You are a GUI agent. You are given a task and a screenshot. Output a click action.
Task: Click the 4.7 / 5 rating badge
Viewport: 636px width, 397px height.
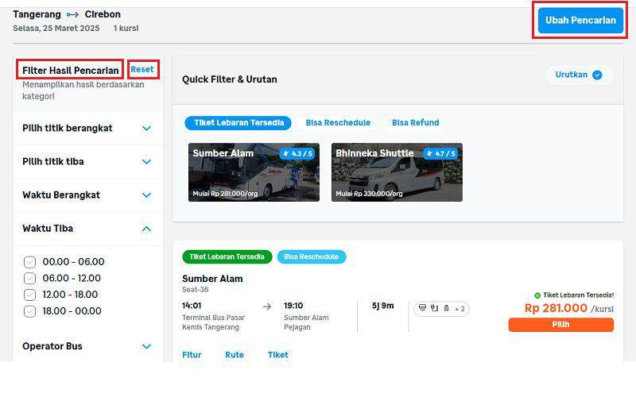click(440, 153)
